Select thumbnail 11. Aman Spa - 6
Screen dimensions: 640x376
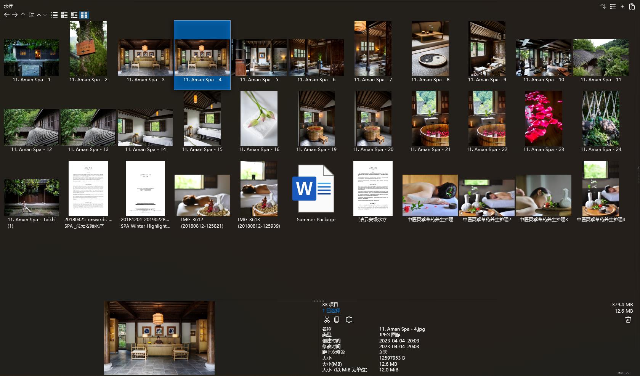coord(316,58)
